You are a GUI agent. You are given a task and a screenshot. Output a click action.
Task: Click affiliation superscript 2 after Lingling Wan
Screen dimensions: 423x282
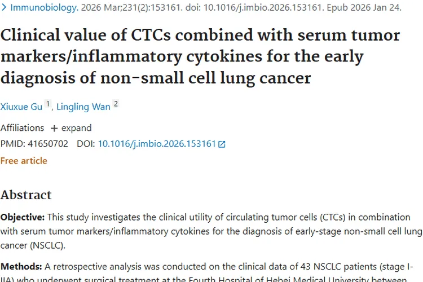click(116, 104)
